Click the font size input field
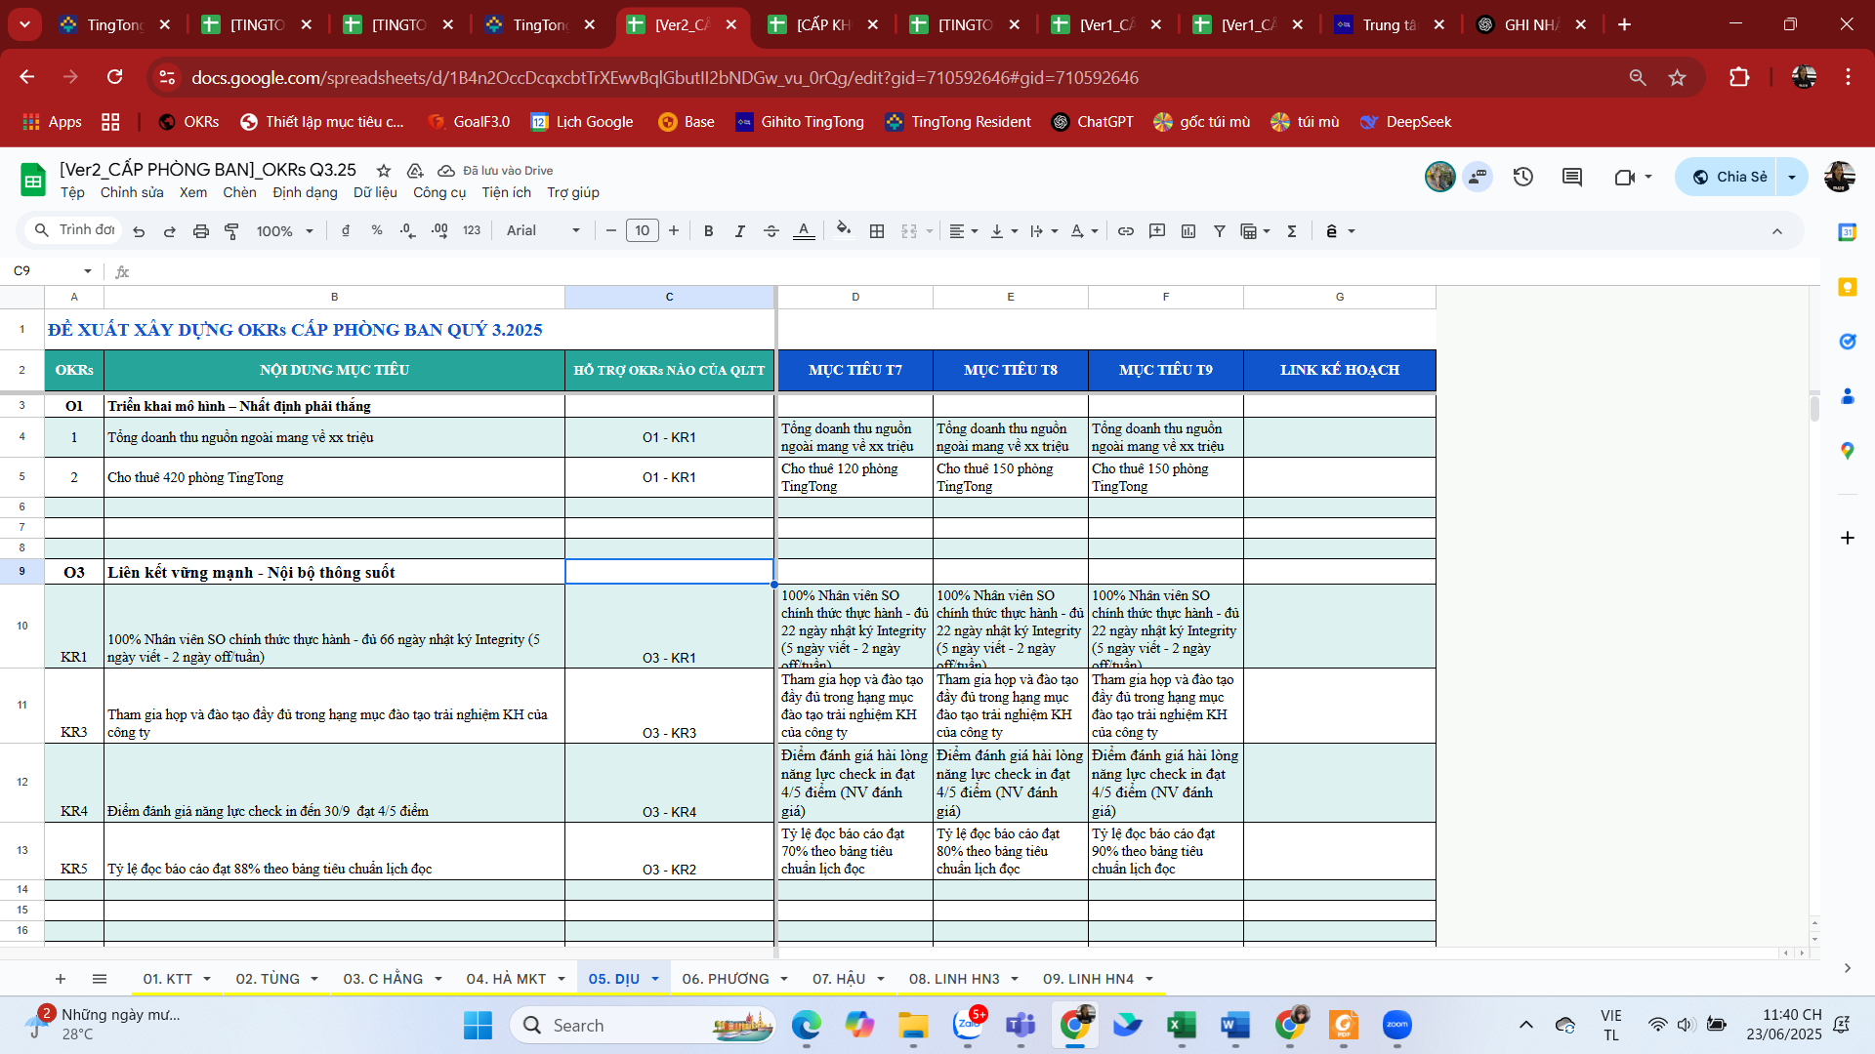1875x1054 pixels. (642, 231)
